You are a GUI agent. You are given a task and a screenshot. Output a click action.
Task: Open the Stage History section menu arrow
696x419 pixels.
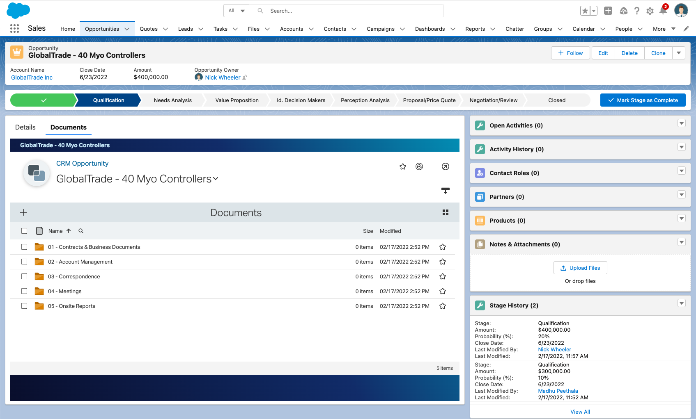point(682,303)
